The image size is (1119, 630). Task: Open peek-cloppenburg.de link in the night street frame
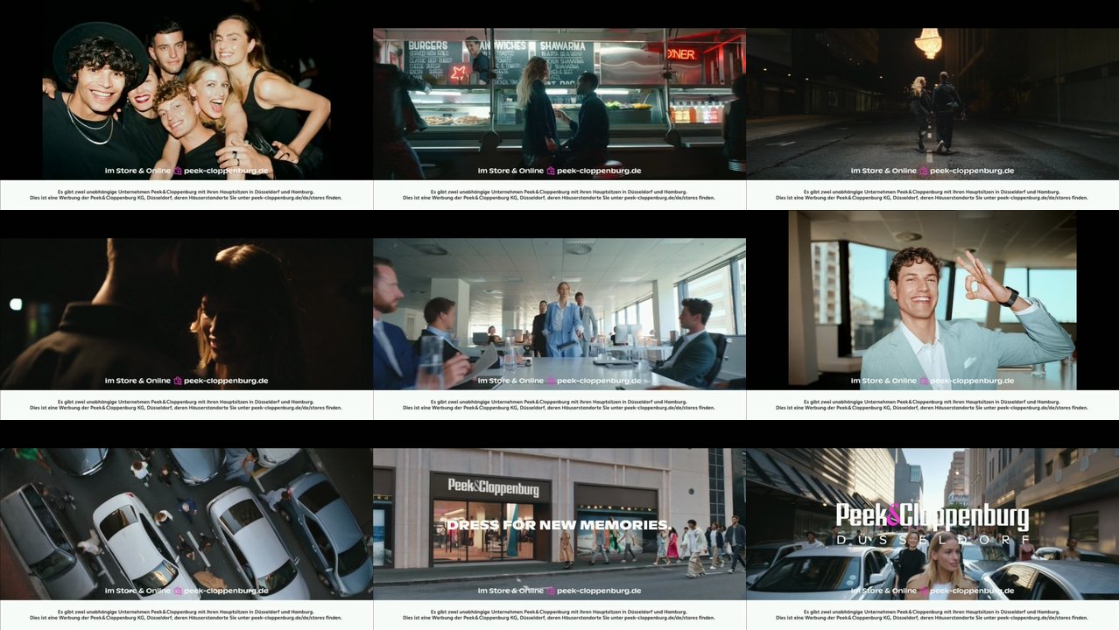pyautogui.click(x=972, y=171)
